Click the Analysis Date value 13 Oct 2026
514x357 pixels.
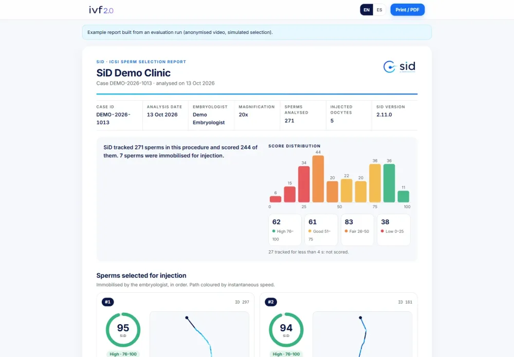(162, 115)
